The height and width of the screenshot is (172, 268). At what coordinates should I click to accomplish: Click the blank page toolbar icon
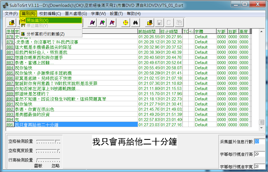[169, 23]
